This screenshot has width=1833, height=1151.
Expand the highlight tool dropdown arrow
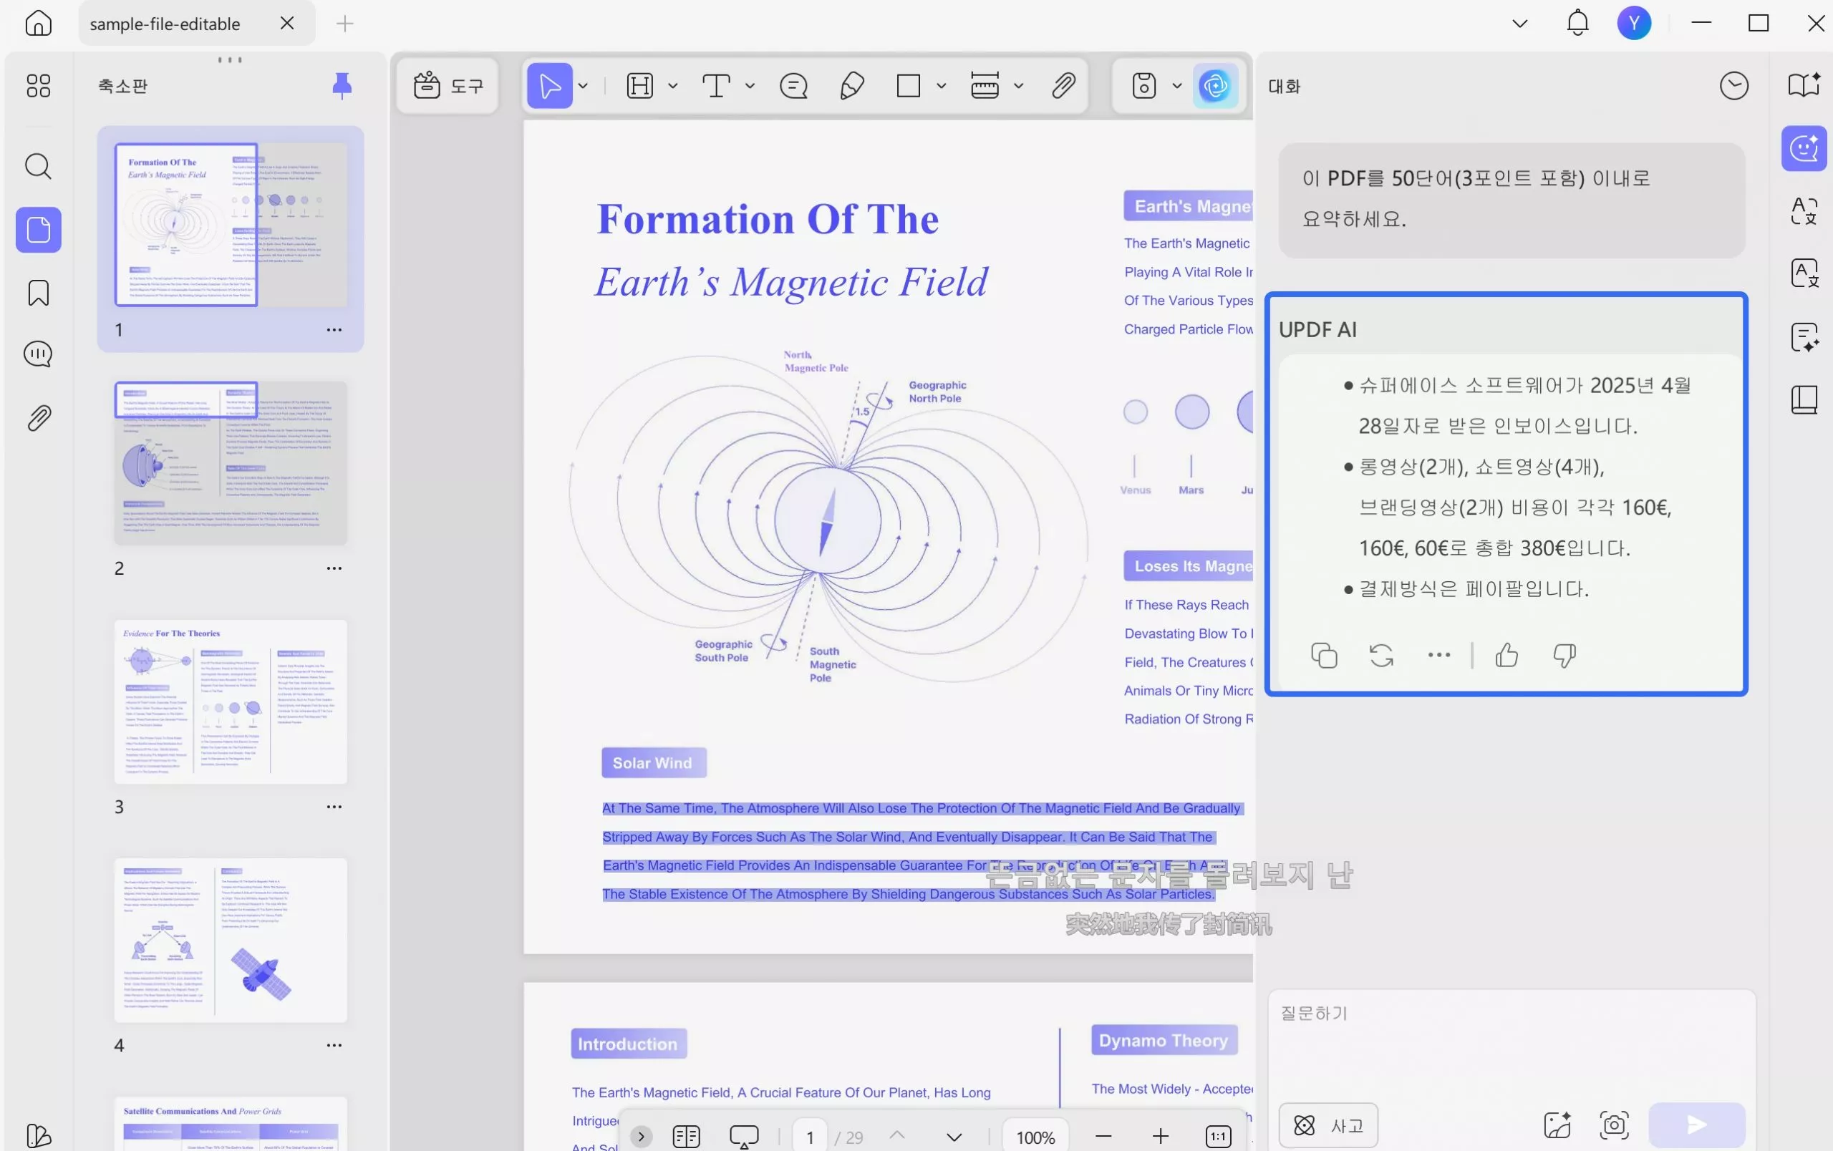pos(673,86)
